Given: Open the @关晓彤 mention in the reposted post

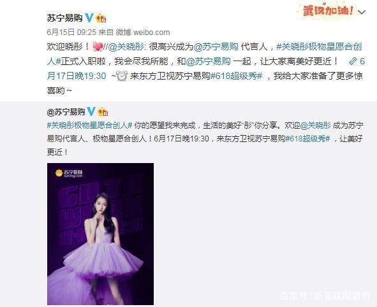Looking at the screenshot, I should 316,125.
